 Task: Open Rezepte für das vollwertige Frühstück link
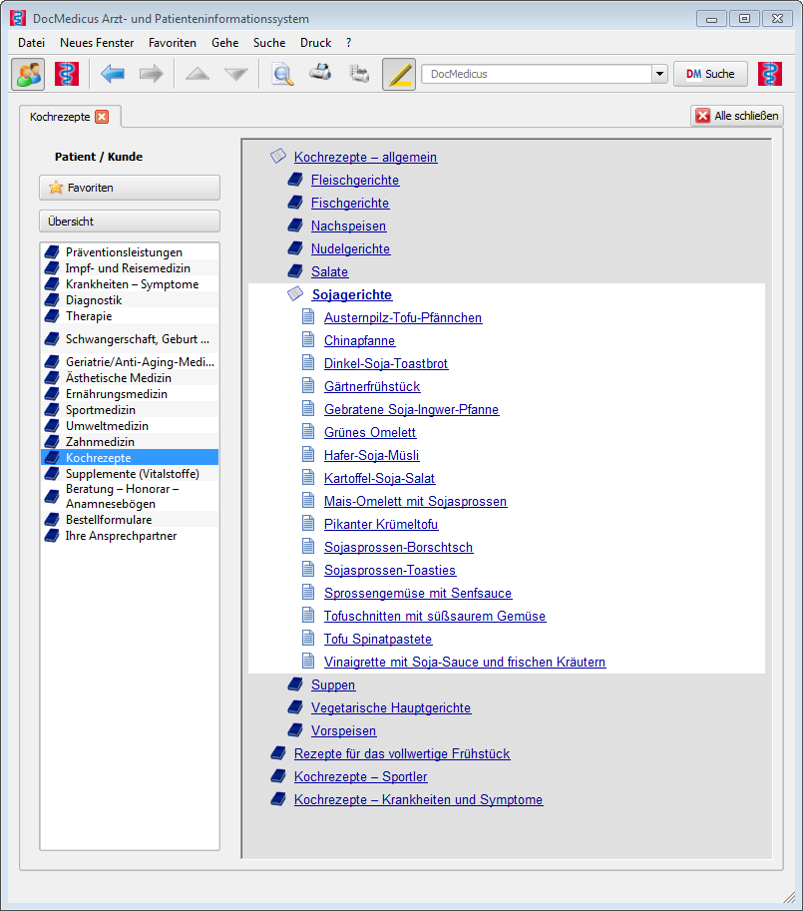click(402, 753)
